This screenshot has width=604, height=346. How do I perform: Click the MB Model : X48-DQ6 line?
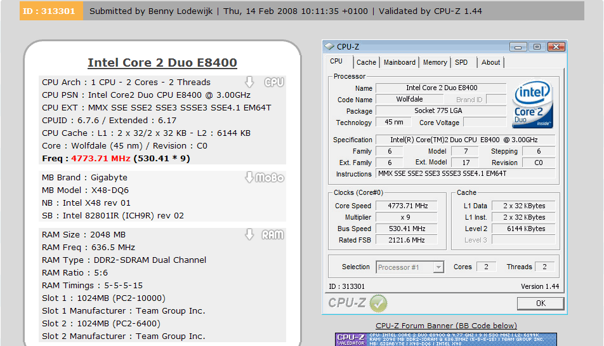tap(86, 190)
